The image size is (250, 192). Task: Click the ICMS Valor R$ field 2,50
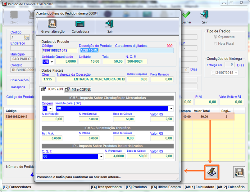click(162, 119)
